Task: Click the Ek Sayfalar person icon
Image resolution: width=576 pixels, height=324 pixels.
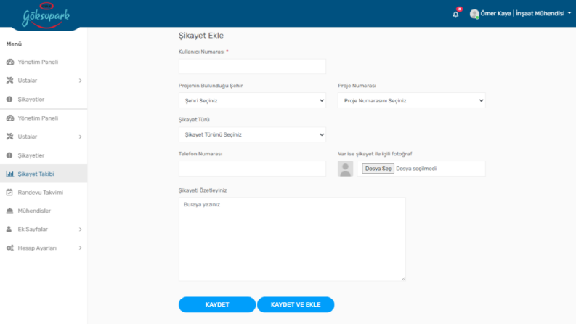Action: pos(9,230)
